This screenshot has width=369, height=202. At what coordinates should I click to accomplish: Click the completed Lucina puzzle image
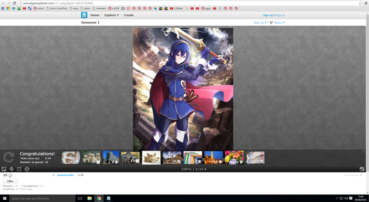[x=183, y=89]
